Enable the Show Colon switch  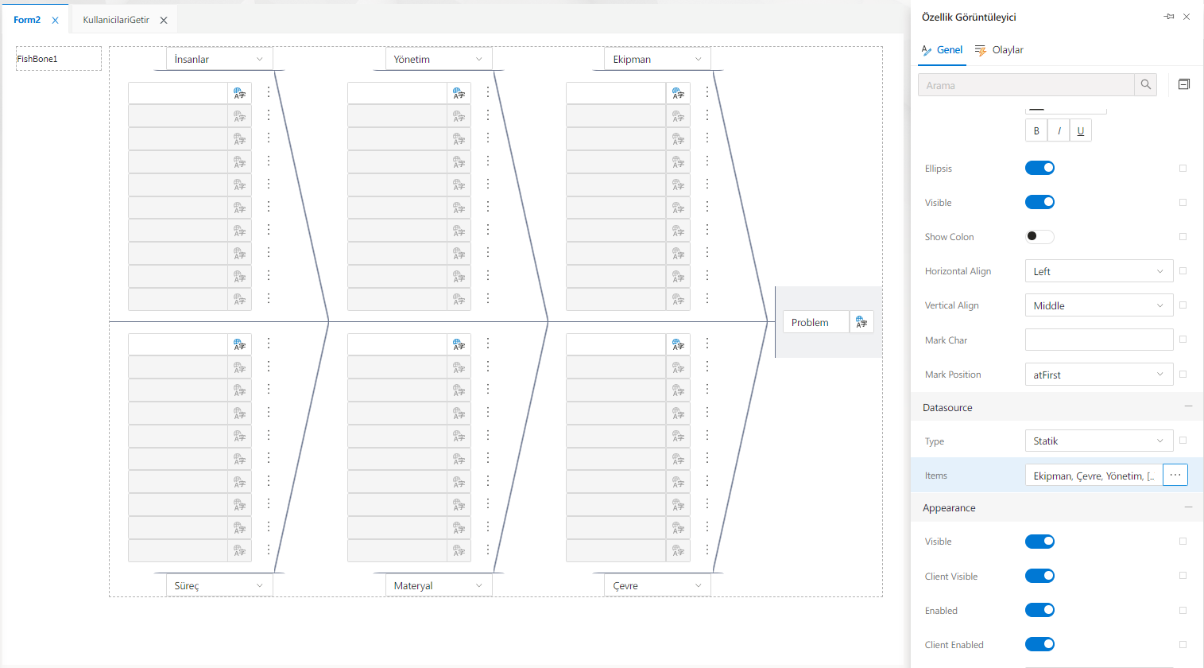1039,236
